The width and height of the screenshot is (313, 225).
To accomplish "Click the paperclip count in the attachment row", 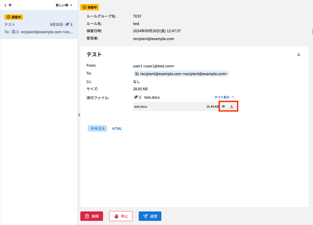I will click(x=137, y=97).
